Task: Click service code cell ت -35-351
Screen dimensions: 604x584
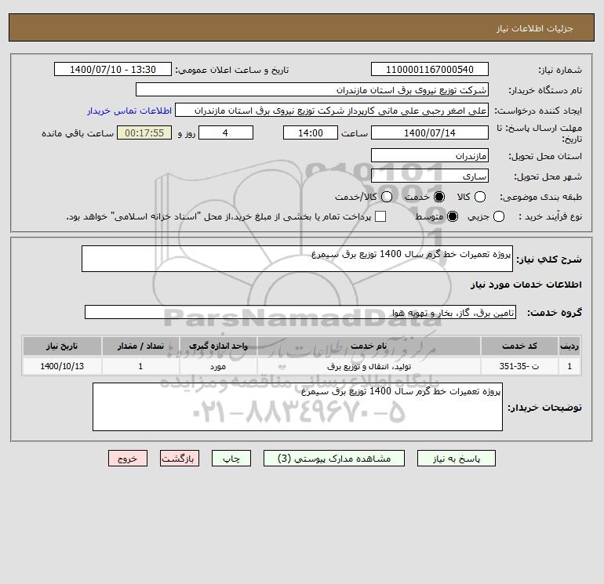Action: click(x=519, y=366)
